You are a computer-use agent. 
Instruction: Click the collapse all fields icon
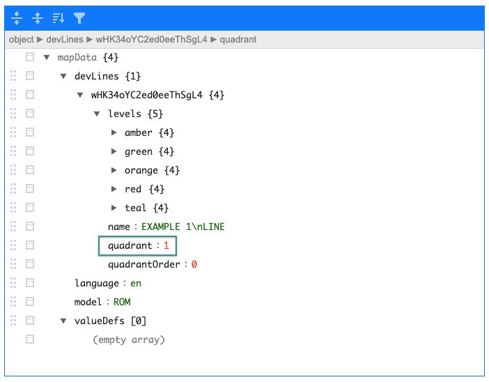point(38,18)
